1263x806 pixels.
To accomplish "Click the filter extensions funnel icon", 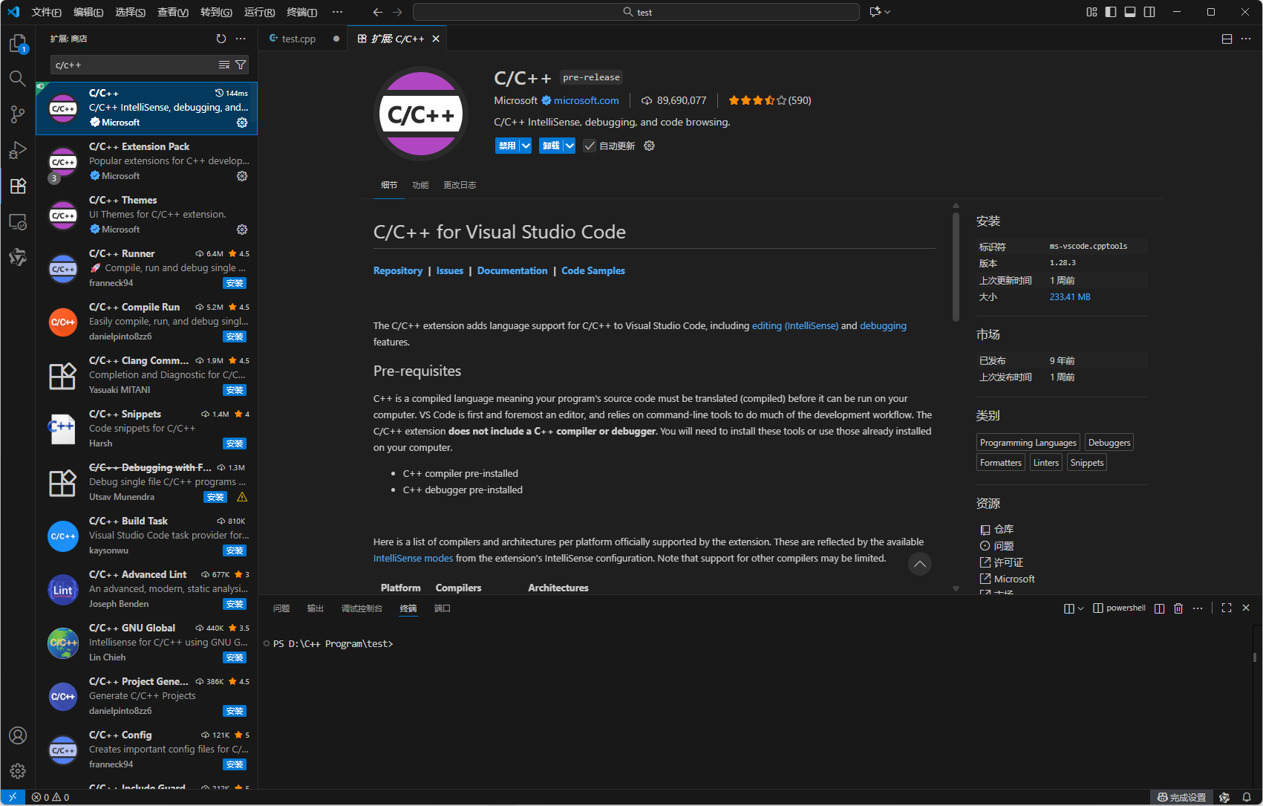I will tap(241, 65).
